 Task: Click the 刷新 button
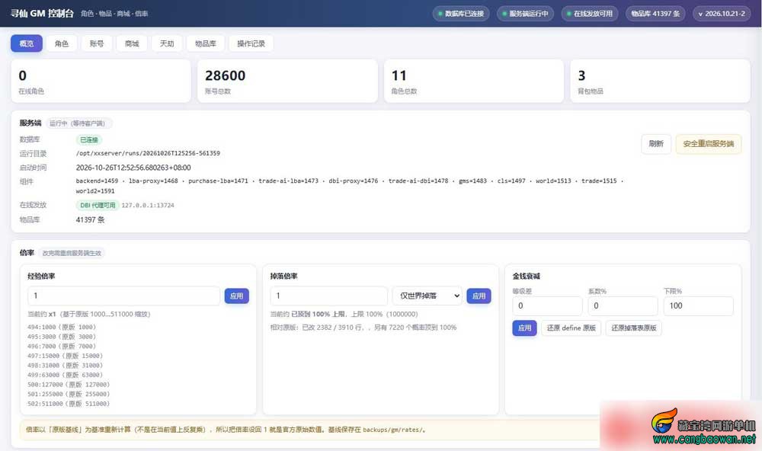pos(656,144)
